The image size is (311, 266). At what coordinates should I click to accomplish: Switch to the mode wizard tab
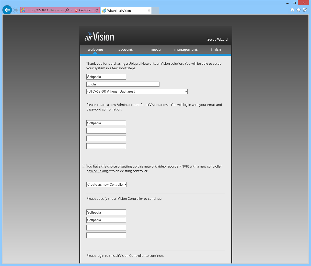(156, 49)
